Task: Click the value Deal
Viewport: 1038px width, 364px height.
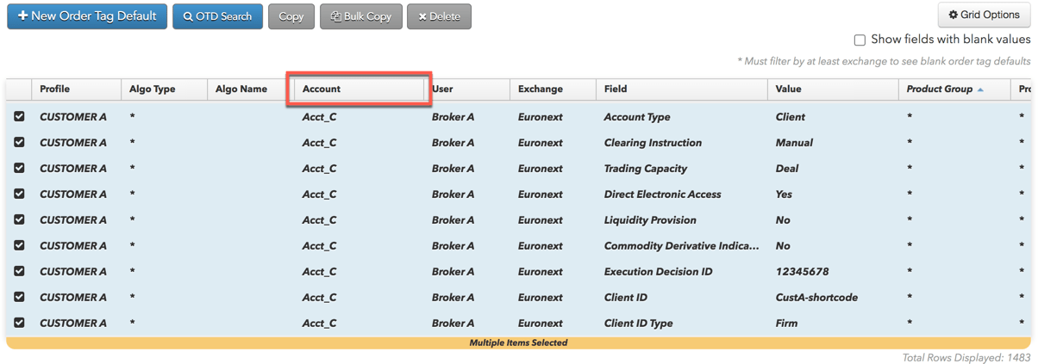Action: 787,168
